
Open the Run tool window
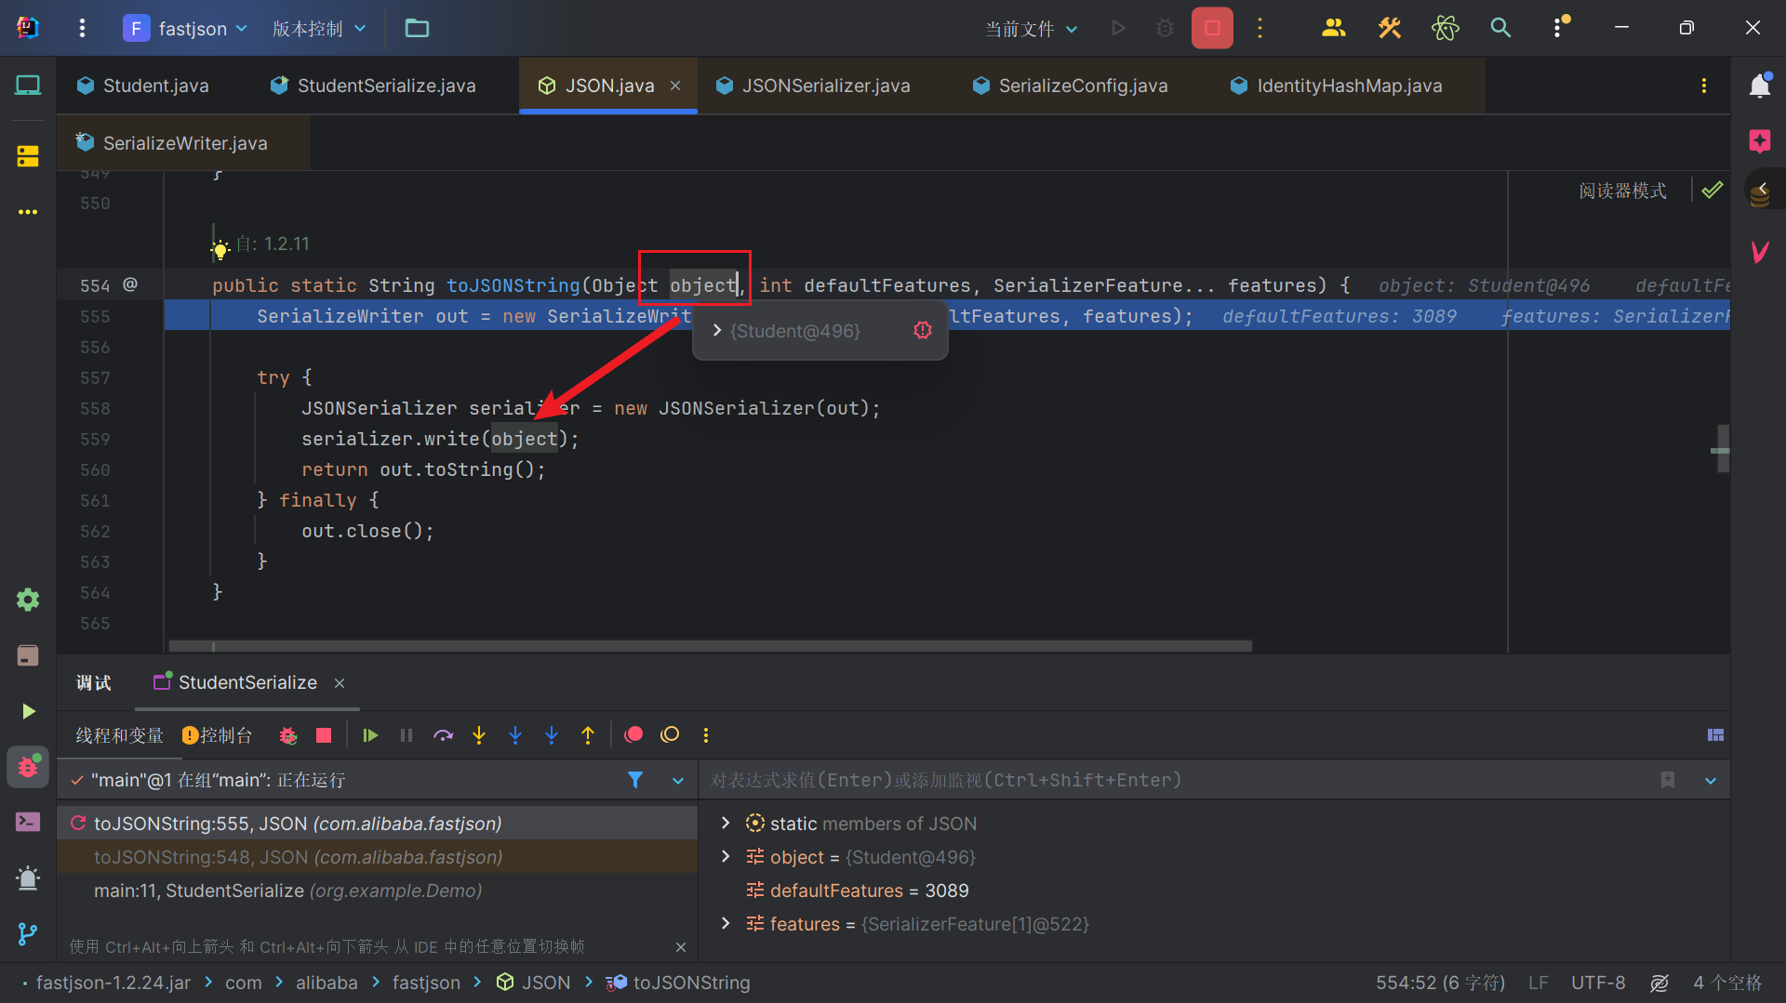click(28, 711)
